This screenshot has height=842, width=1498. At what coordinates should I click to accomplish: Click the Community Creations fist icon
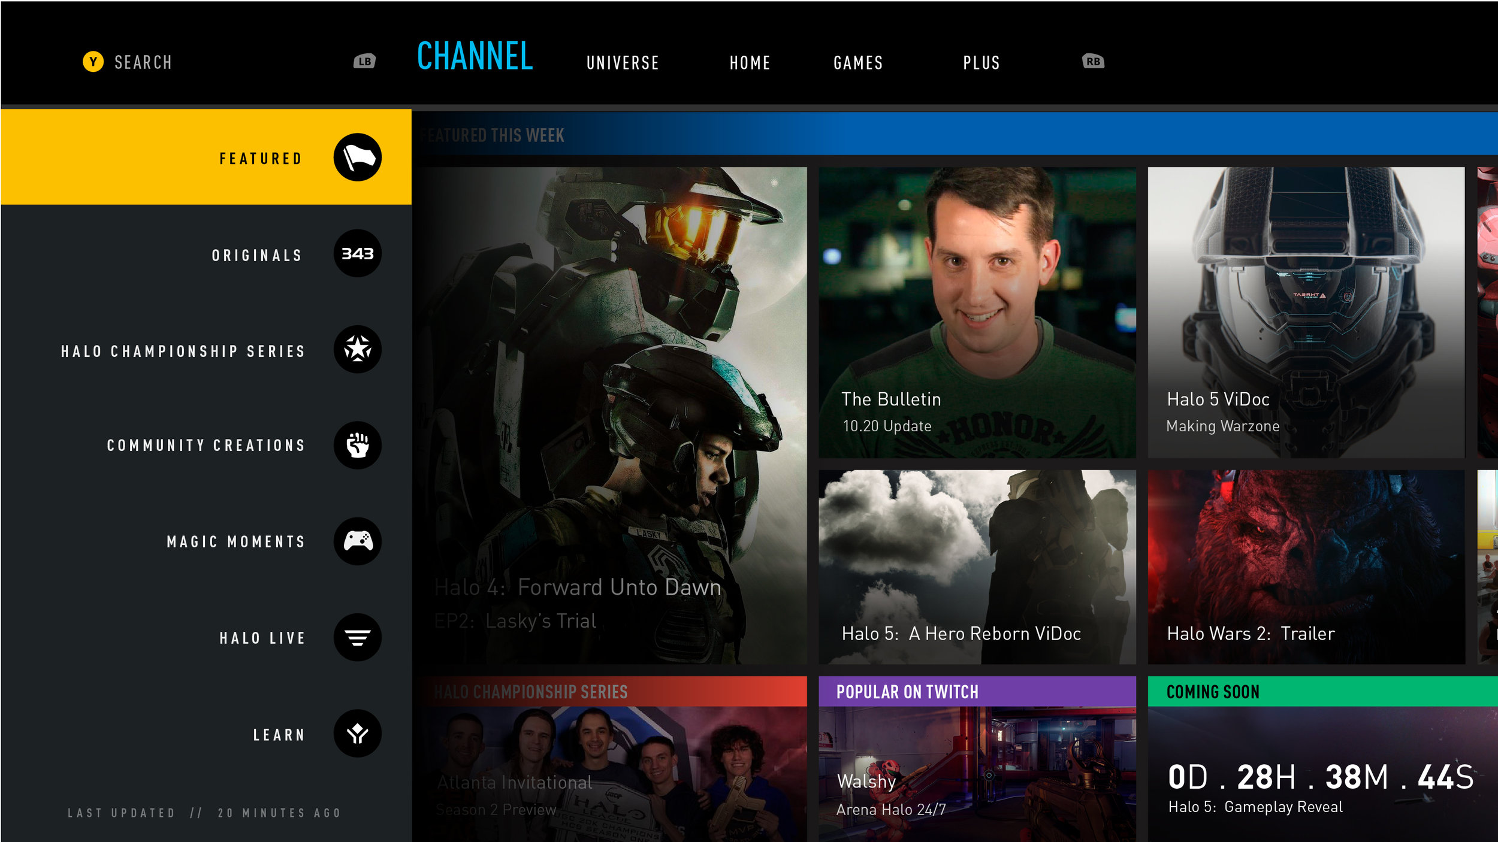[357, 445]
